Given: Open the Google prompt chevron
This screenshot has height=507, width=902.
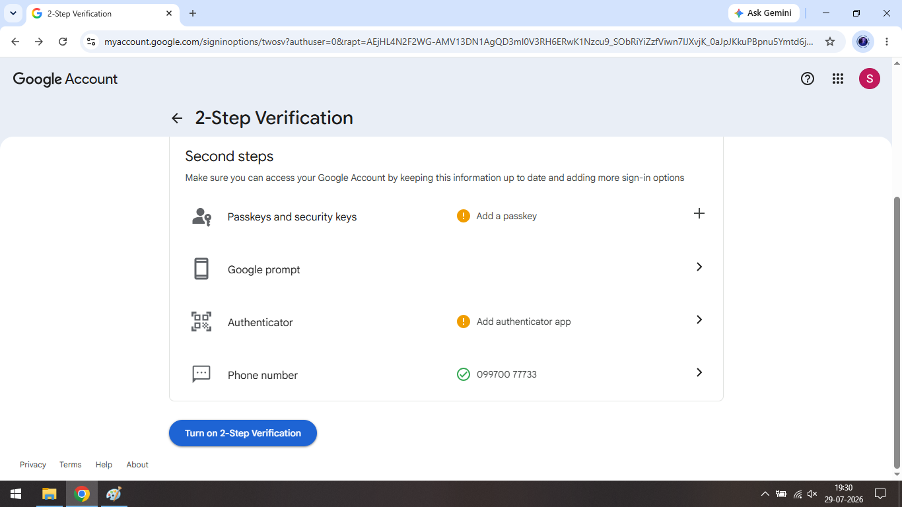Looking at the screenshot, I should pyautogui.click(x=699, y=267).
